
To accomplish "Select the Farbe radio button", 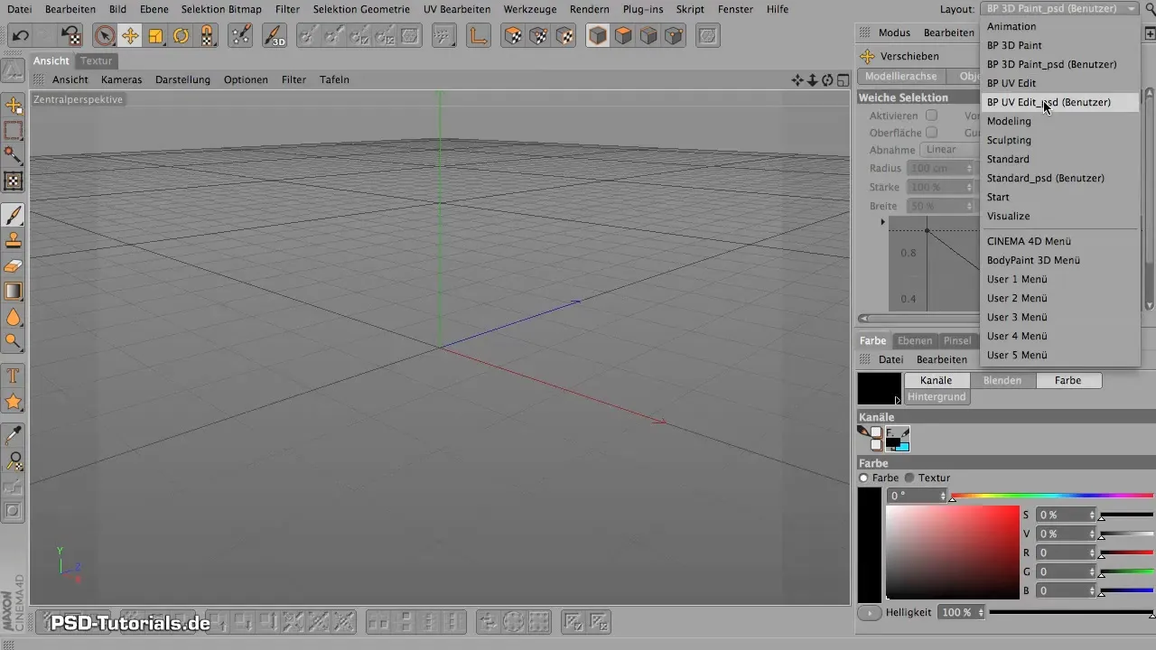I will 863,478.
